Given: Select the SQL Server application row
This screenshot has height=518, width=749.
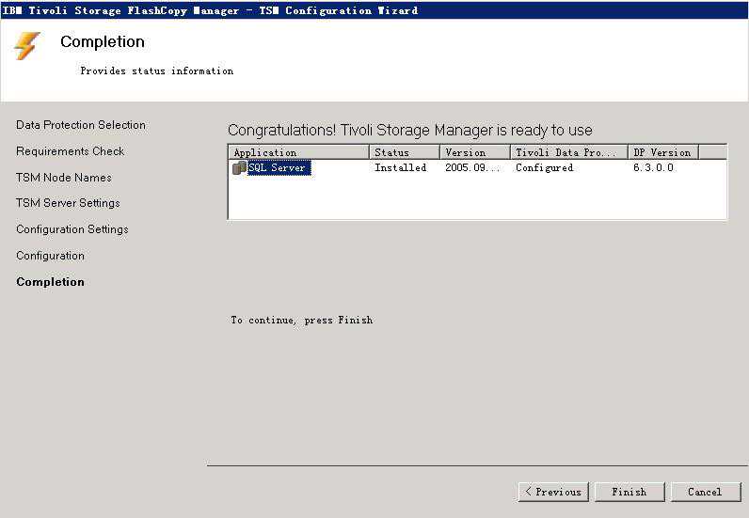Looking at the screenshot, I should (277, 168).
